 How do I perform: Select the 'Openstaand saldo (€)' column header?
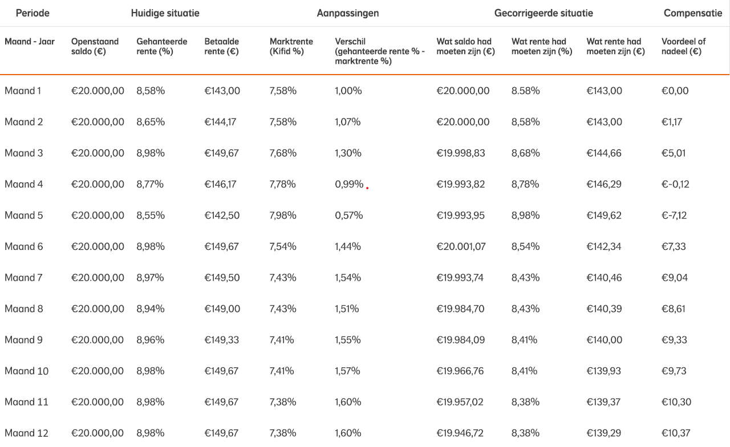coord(95,46)
